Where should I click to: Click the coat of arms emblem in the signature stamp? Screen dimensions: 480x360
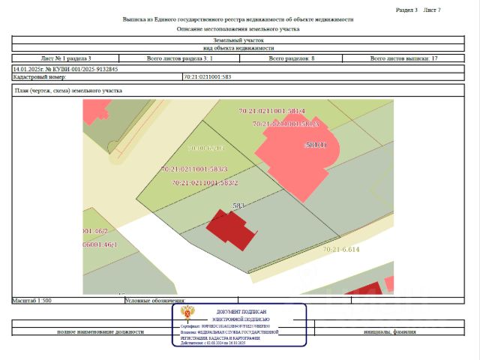187,313
